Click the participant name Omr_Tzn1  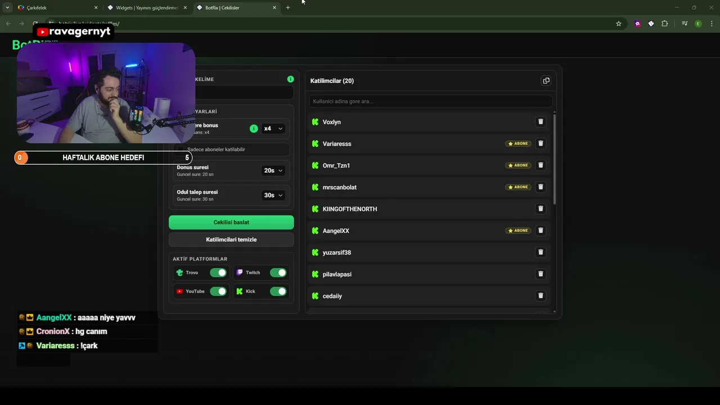[x=336, y=166]
